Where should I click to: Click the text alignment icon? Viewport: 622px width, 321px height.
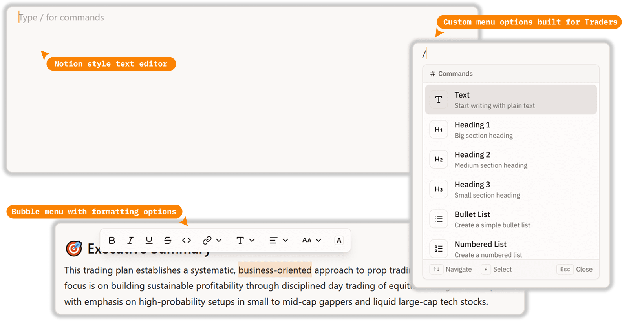(x=273, y=240)
